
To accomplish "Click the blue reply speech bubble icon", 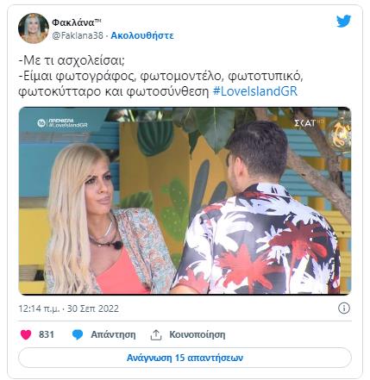I will [x=78, y=334].
